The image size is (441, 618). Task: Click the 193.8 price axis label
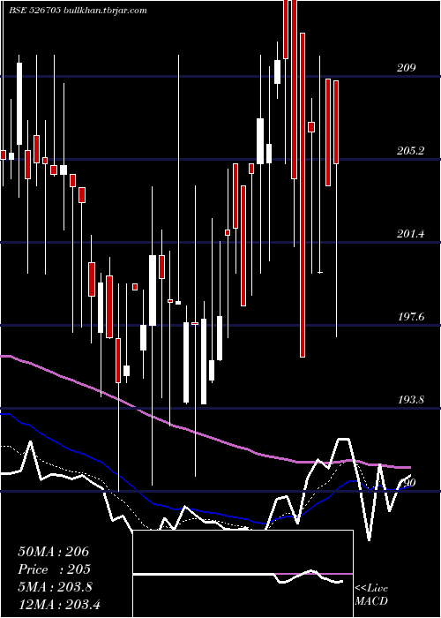click(x=410, y=400)
